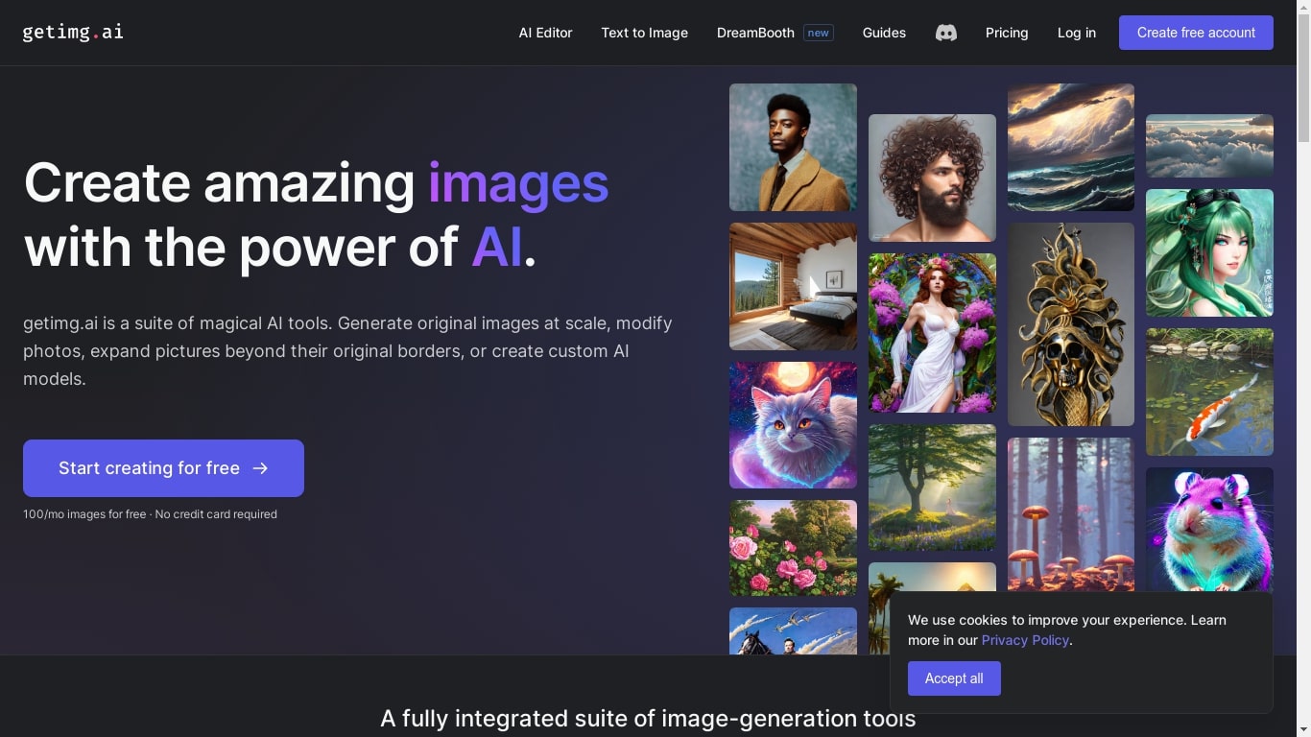Open the Log in page

[x=1076, y=33]
